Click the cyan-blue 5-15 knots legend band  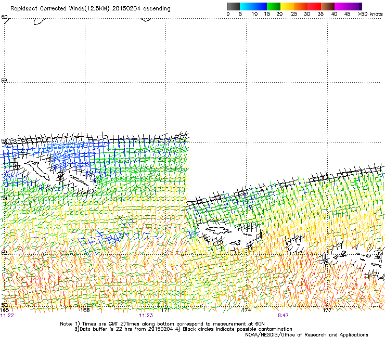[253, 6]
